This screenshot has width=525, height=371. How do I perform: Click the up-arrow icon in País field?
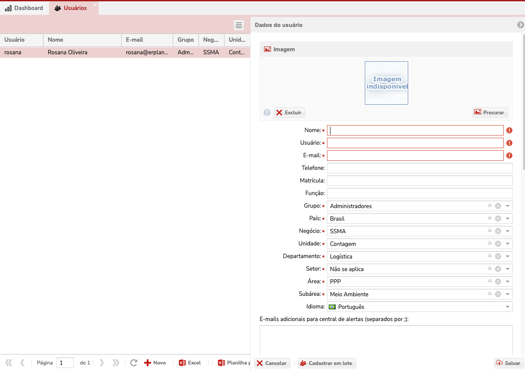pos(490,218)
